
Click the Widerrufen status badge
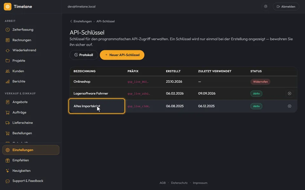[260, 82]
